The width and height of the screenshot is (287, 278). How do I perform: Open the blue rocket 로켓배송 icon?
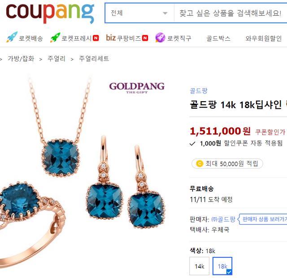coord(12,37)
